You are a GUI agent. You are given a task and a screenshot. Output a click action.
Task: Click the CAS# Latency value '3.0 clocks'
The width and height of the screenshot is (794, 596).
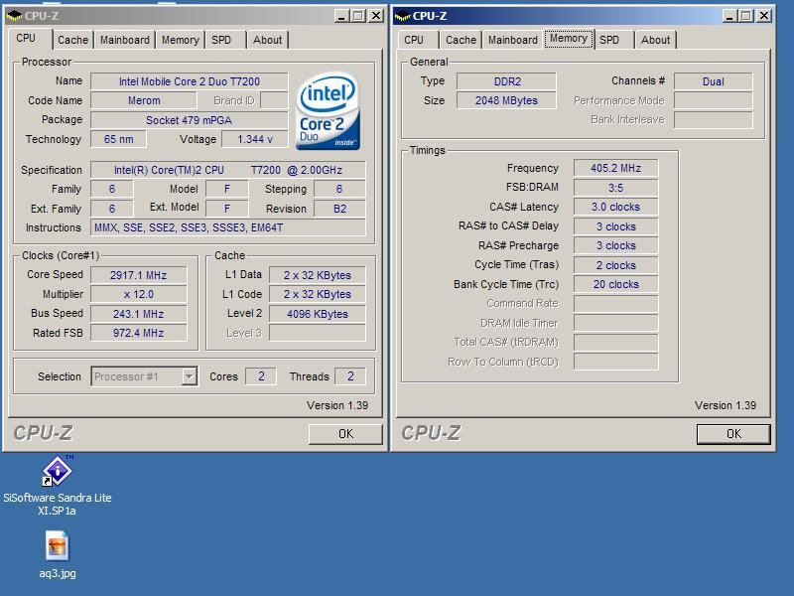615,207
